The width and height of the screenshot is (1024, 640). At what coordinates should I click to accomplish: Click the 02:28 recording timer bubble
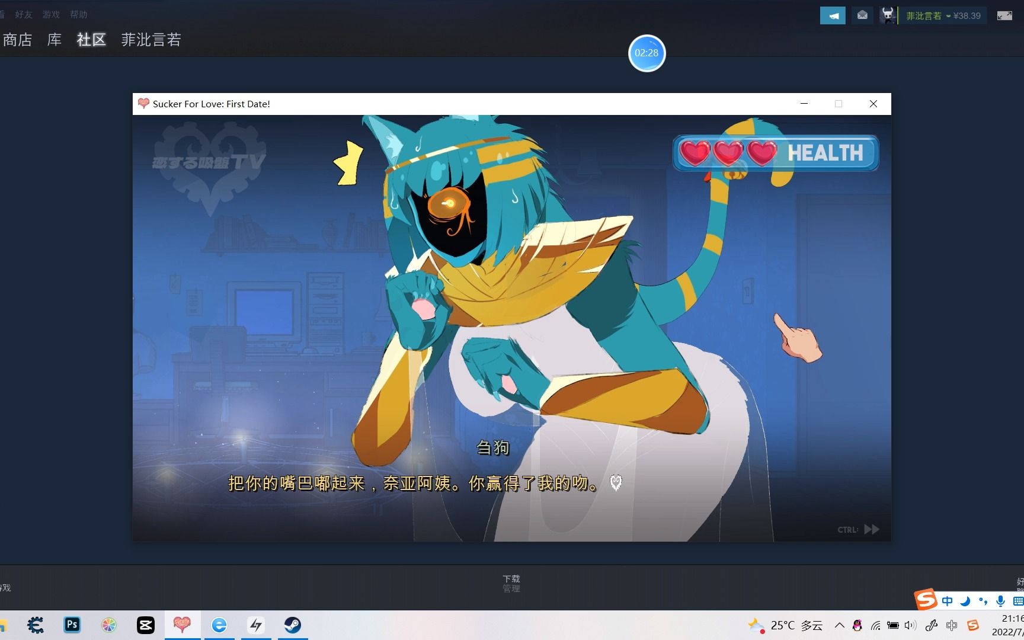647,53
